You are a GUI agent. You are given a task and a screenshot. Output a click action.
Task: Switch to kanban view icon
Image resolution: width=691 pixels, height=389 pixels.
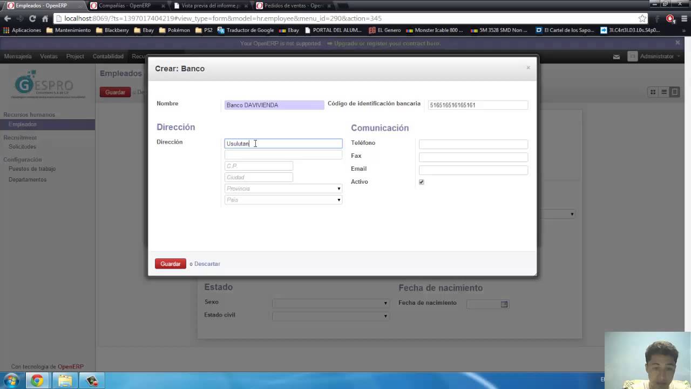(653, 92)
